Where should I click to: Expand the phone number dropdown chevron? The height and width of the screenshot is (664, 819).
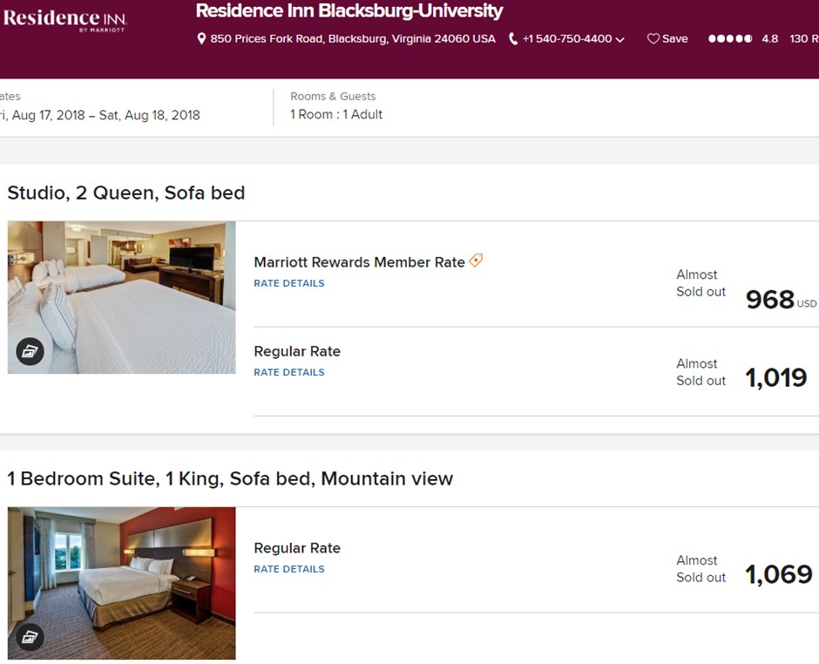[x=619, y=40]
